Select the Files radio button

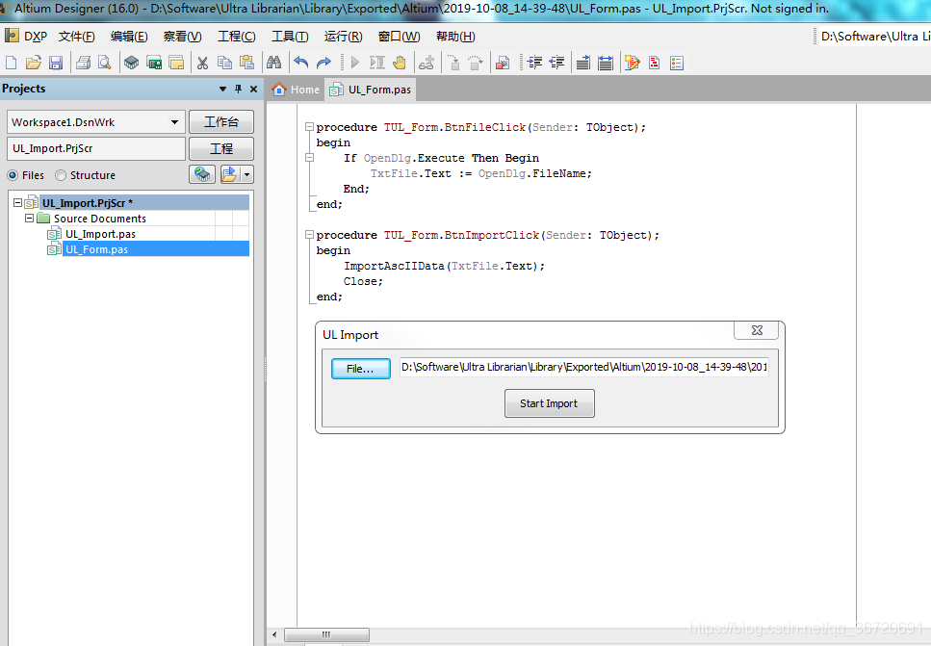[x=13, y=175]
